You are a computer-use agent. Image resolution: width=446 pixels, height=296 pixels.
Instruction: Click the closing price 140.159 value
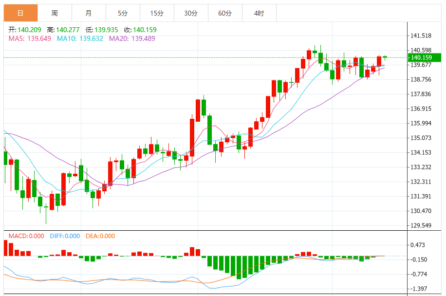(145, 30)
